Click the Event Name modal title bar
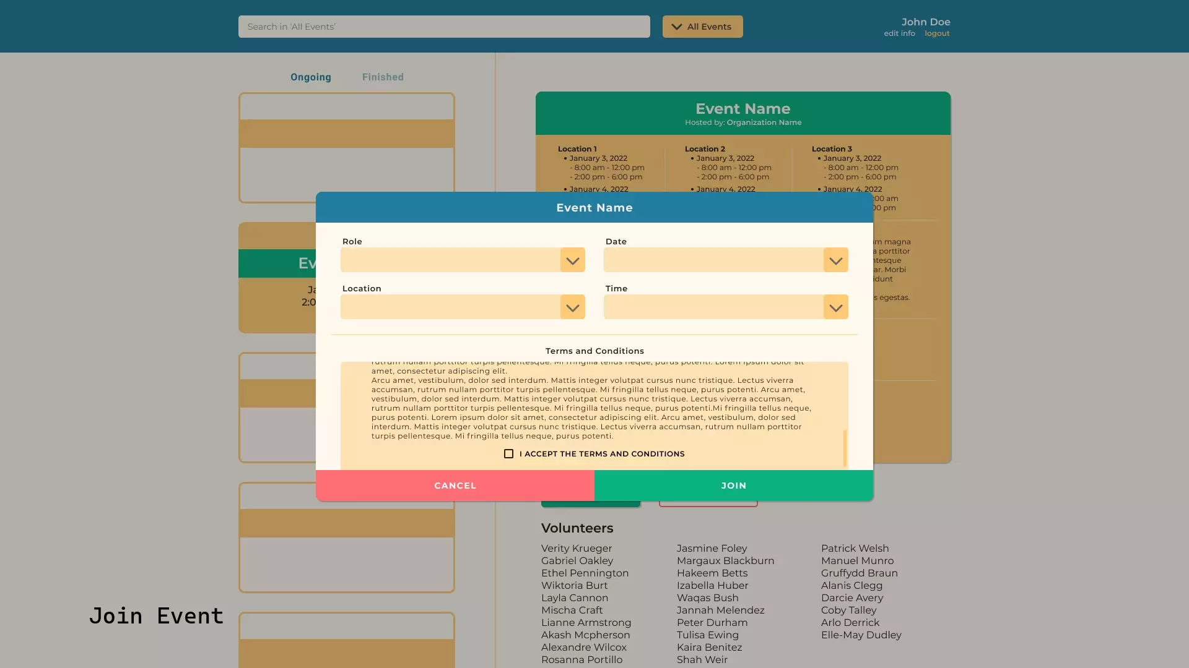This screenshot has width=1189, height=668. coord(594,207)
